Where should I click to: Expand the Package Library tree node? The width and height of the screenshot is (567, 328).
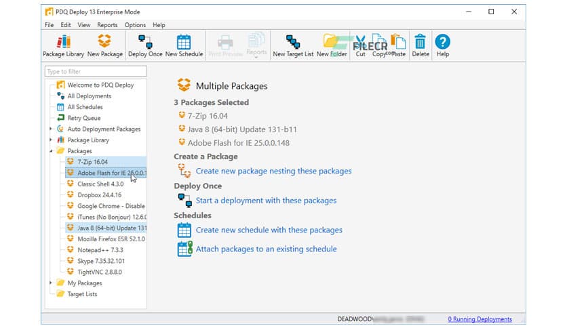pos(51,140)
